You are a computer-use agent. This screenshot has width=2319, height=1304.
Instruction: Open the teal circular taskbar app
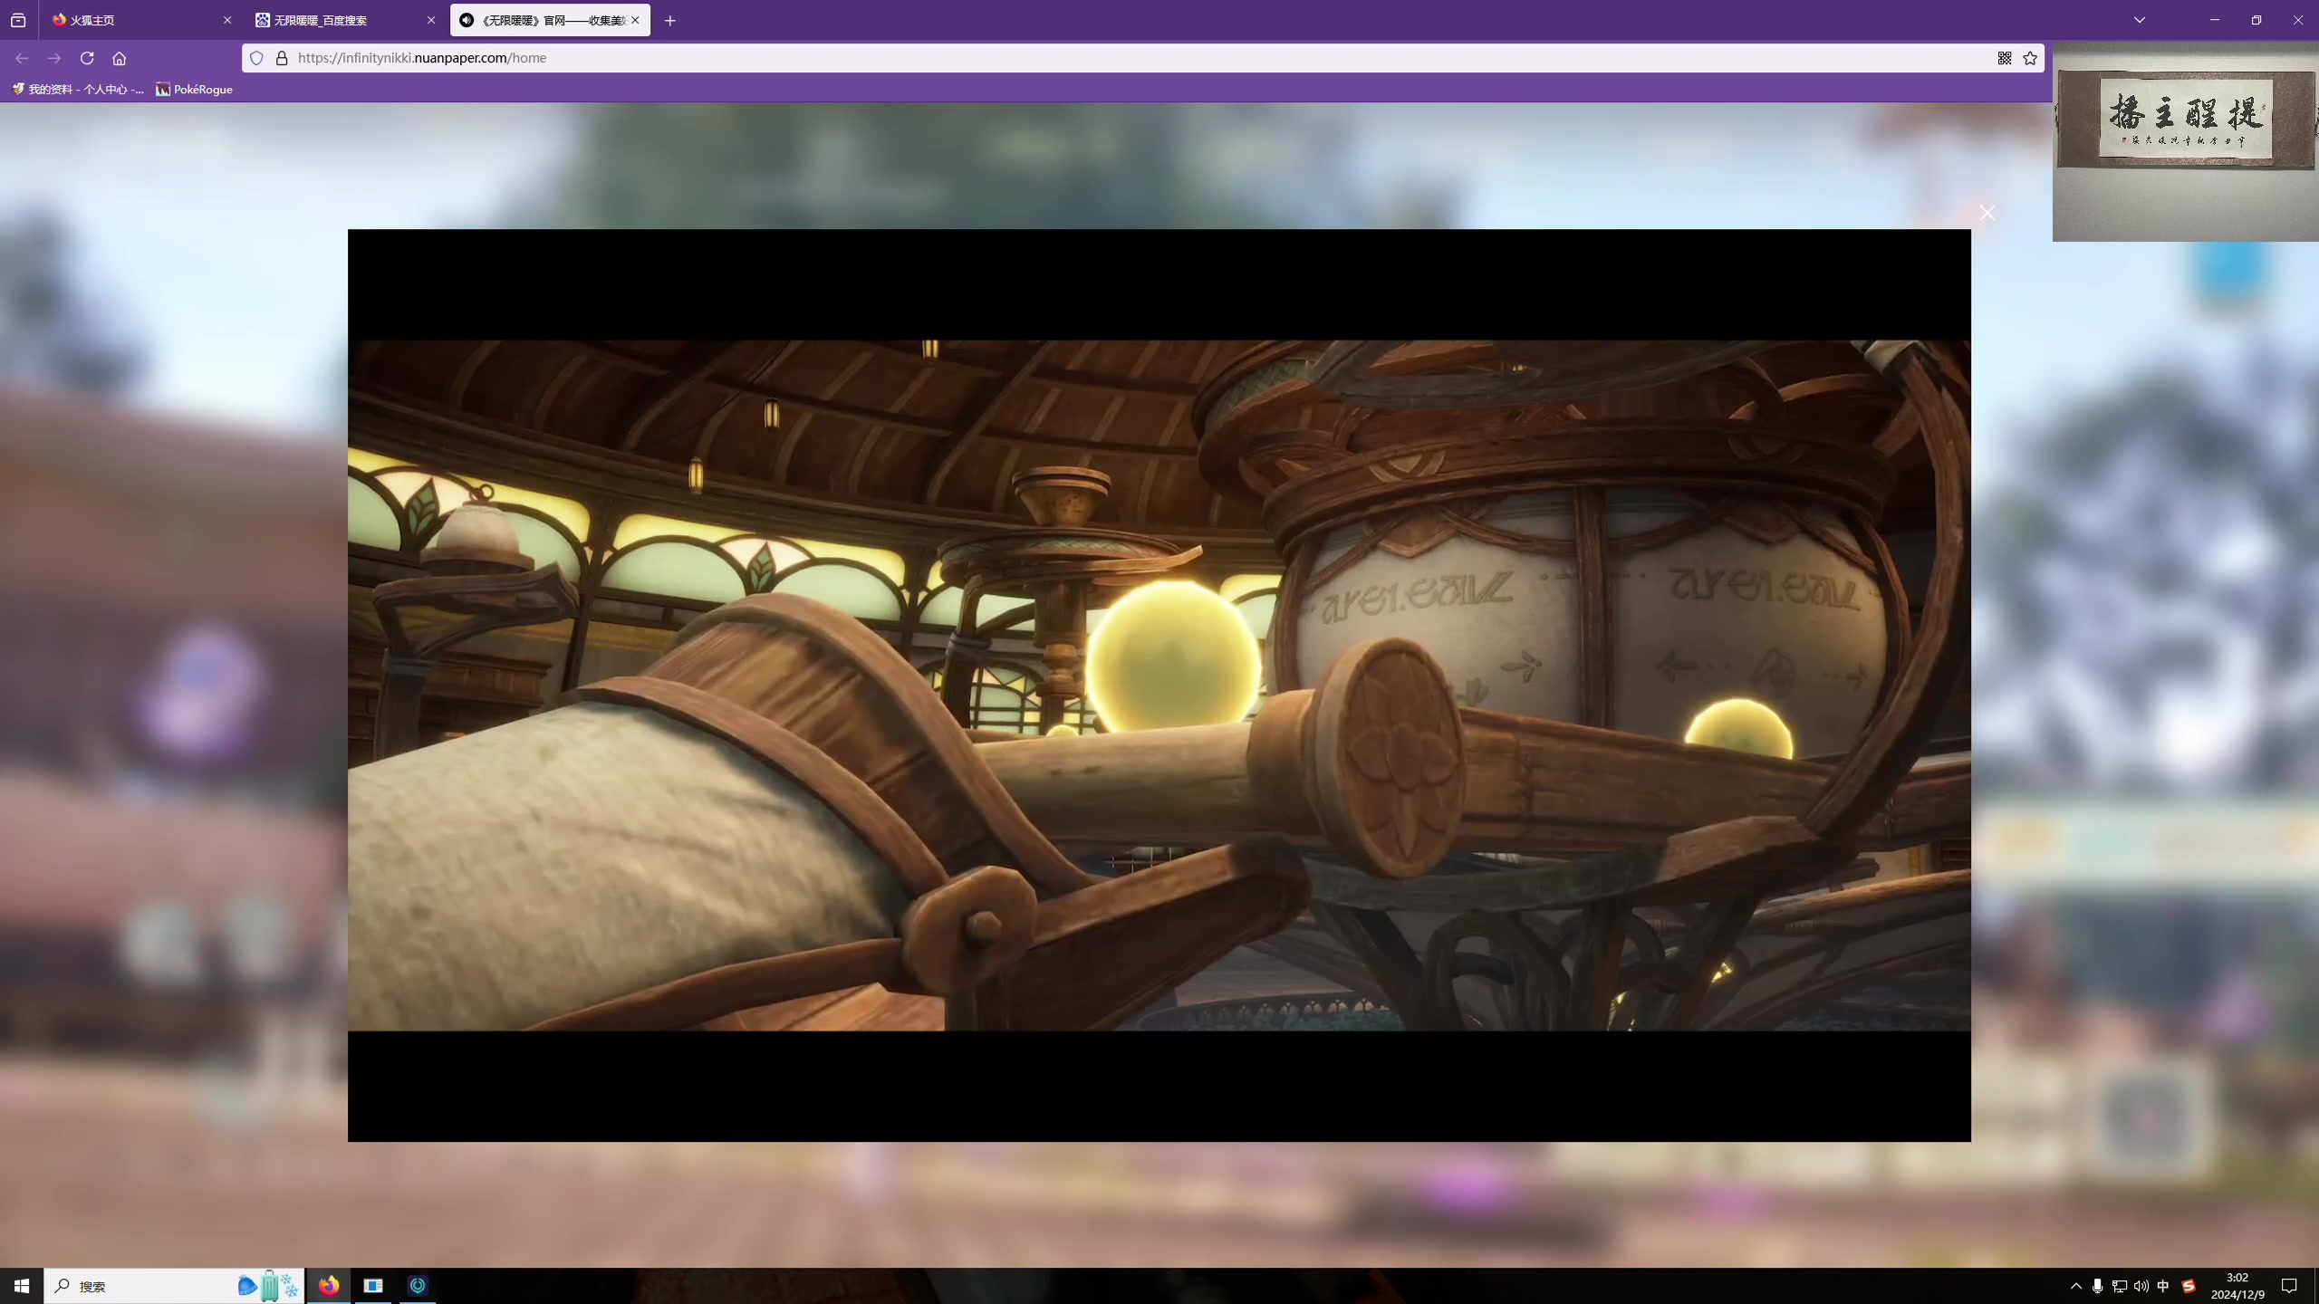coord(418,1286)
